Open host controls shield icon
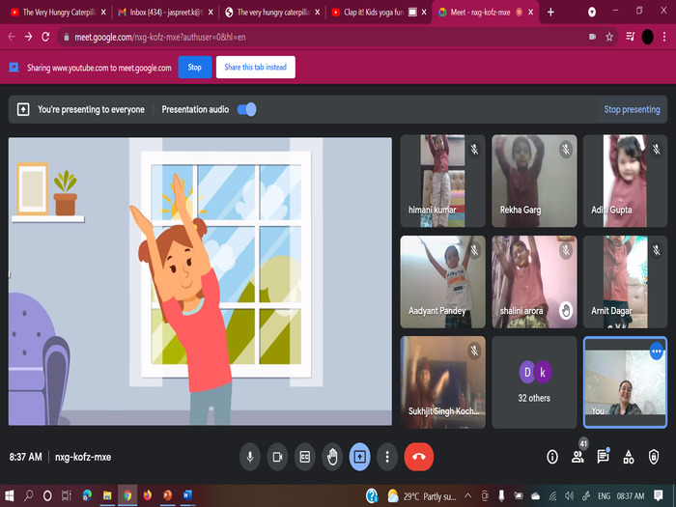676x507 pixels. 654,457
